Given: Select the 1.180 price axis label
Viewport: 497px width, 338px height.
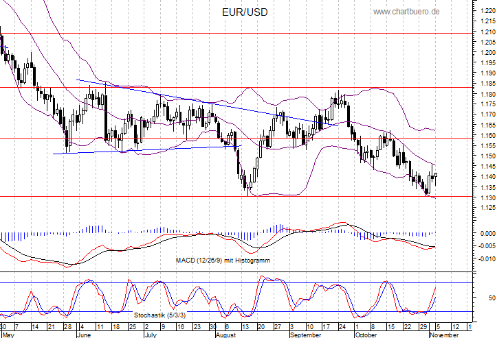Looking at the screenshot, I should pyautogui.click(x=486, y=94).
